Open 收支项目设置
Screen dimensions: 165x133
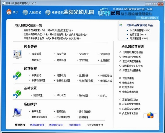86,81
